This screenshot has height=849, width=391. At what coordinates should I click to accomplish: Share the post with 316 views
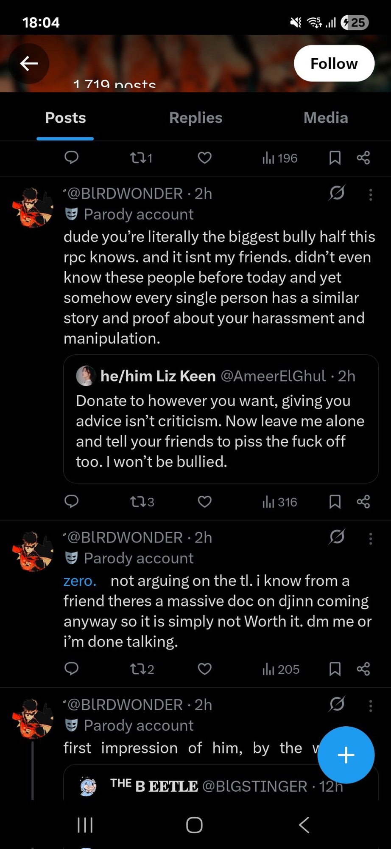coord(363,502)
